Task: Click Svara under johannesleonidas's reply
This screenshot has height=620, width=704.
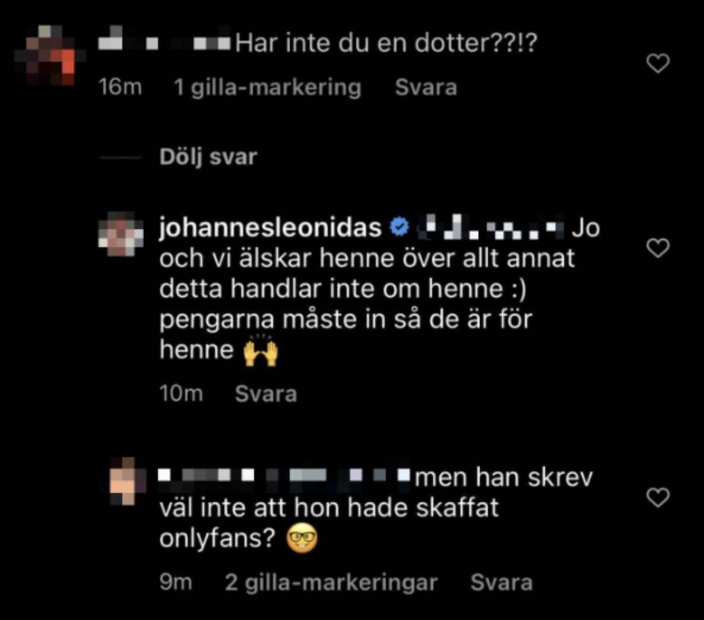Action: pyautogui.click(x=266, y=394)
